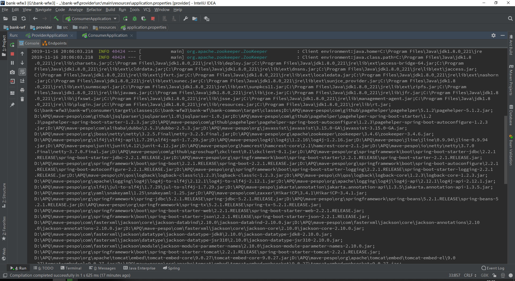The height and width of the screenshot is (281, 515).
Task: Click the Exit icon with red arrow
Action: click(x=12, y=81)
